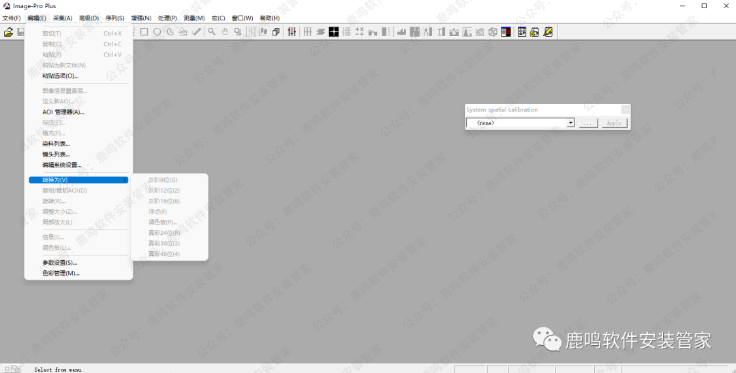Choose the magnifier zoom tool
Image resolution: width=736 pixels, height=373 pixels.
(x=212, y=32)
